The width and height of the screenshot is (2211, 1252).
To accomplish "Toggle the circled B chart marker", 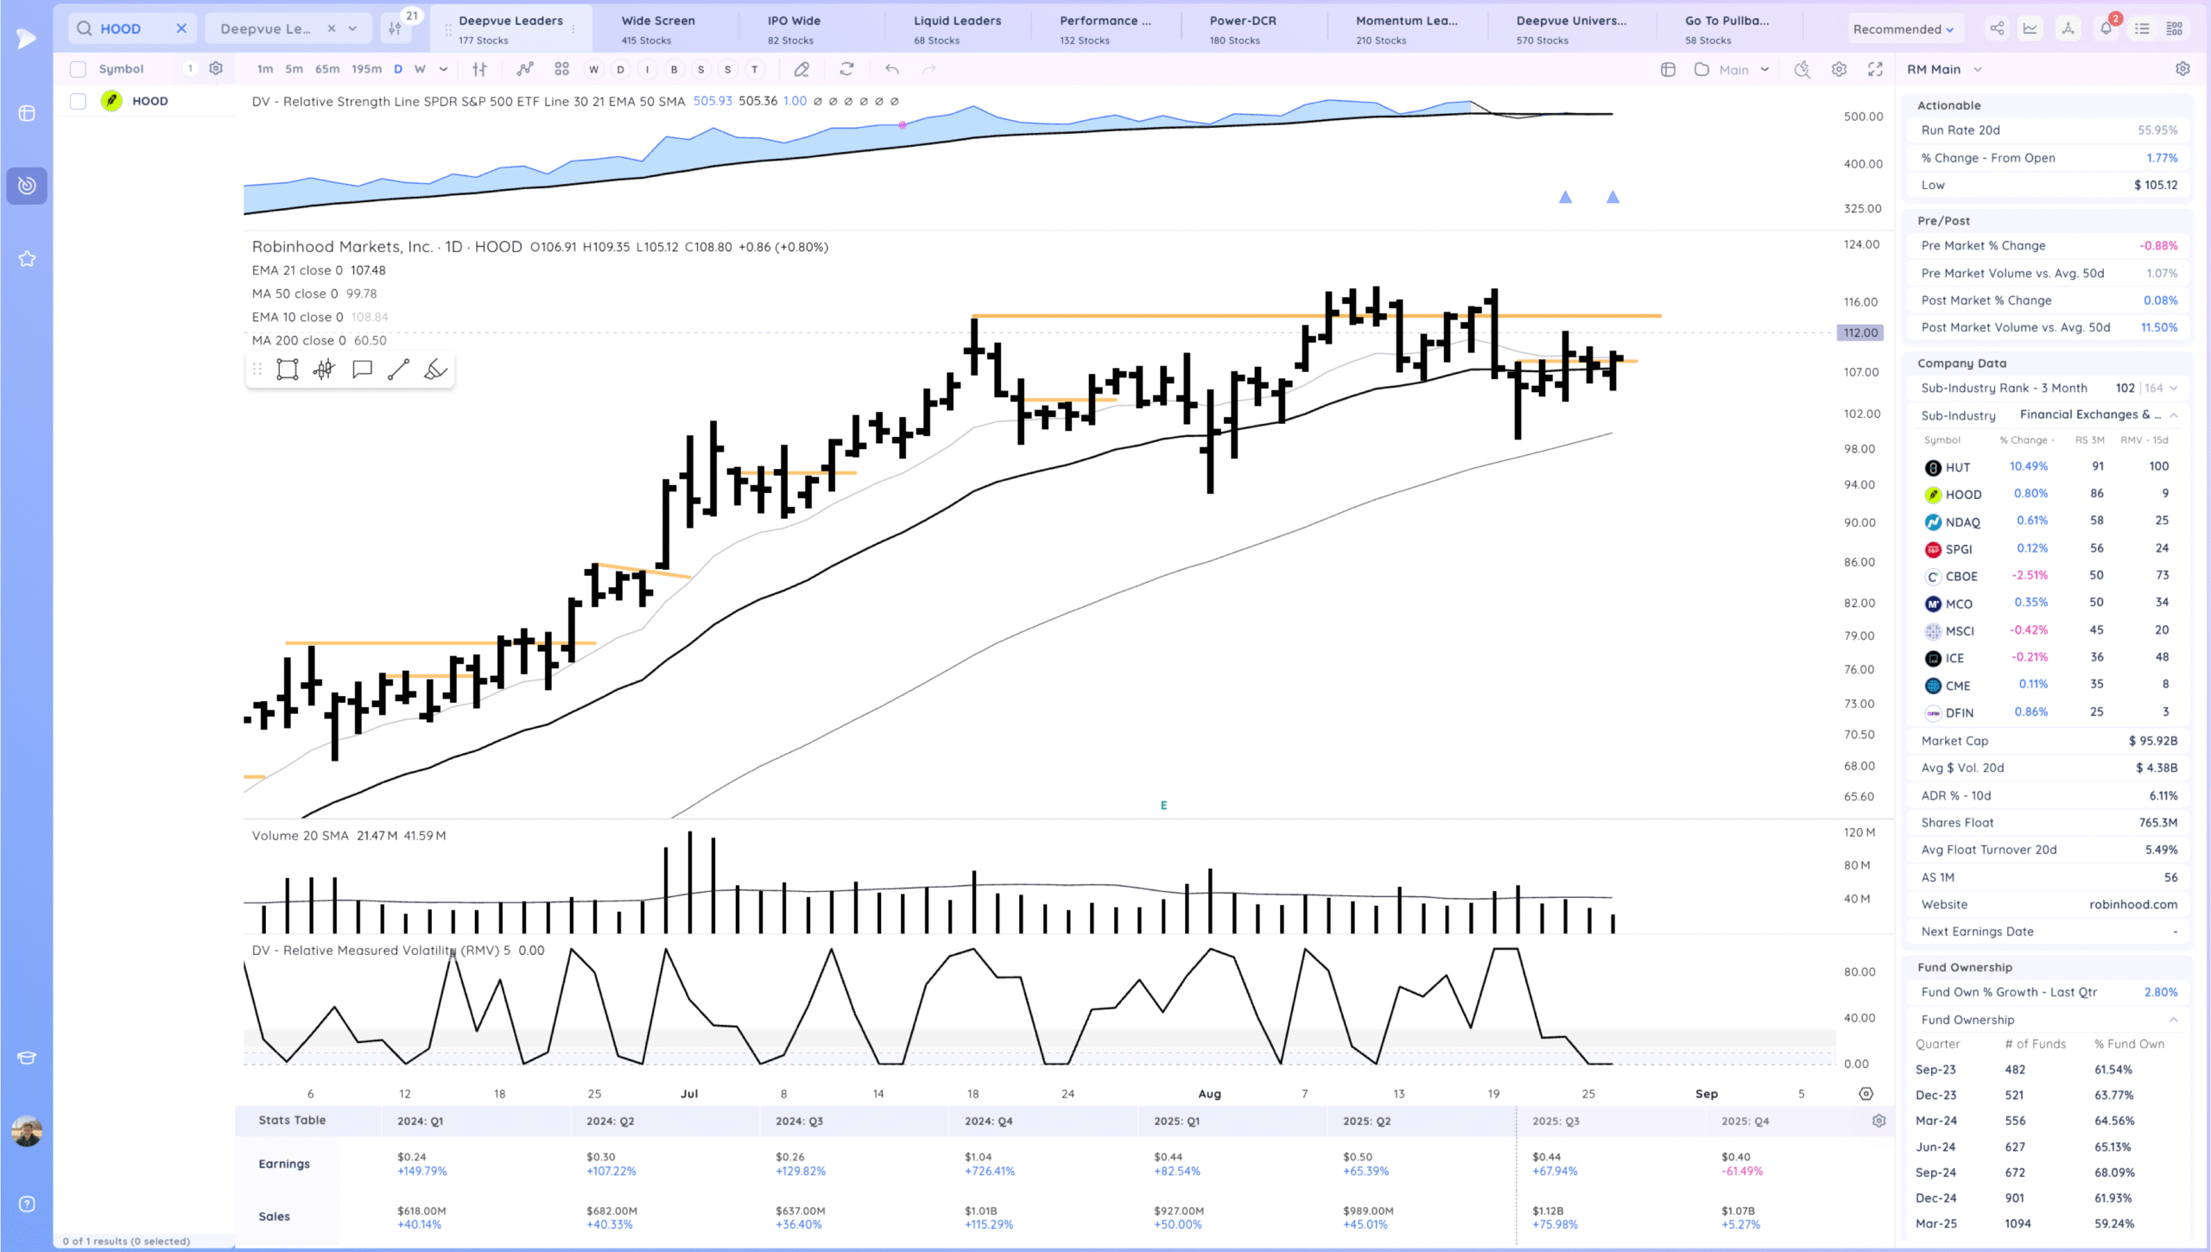I will tap(674, 69).
